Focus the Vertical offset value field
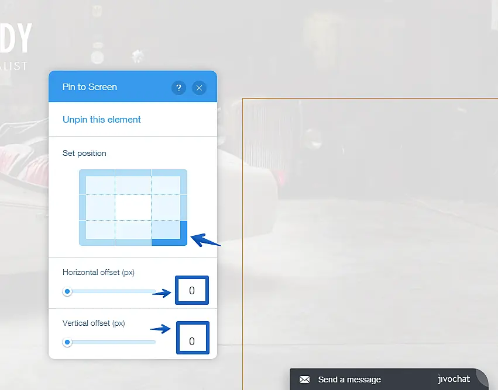The image size is (498, 390). coord(192,342)
